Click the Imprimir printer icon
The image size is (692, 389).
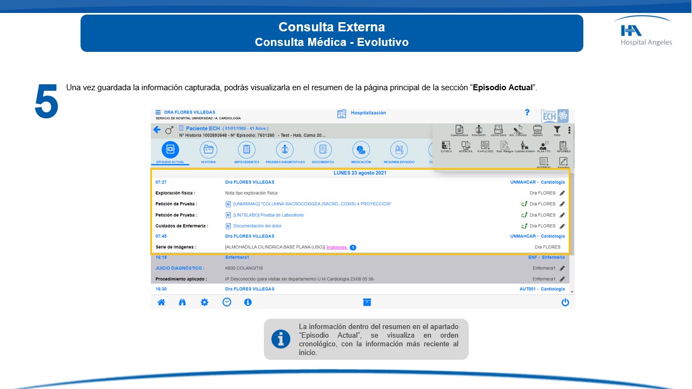coord(537,130)
